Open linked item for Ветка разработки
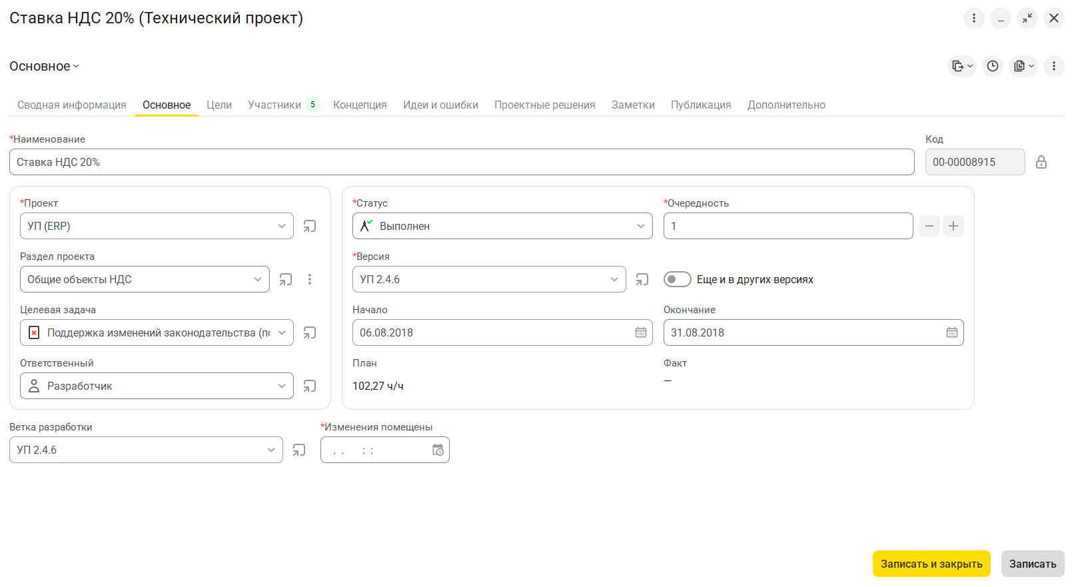The width and height of the screenshot is (1072, 587). (x=299, y=450)
